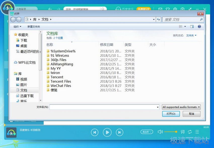Play the track in Baidu Music player
The height and width of the screenshot is (148, 214).
tap(107, 132)
